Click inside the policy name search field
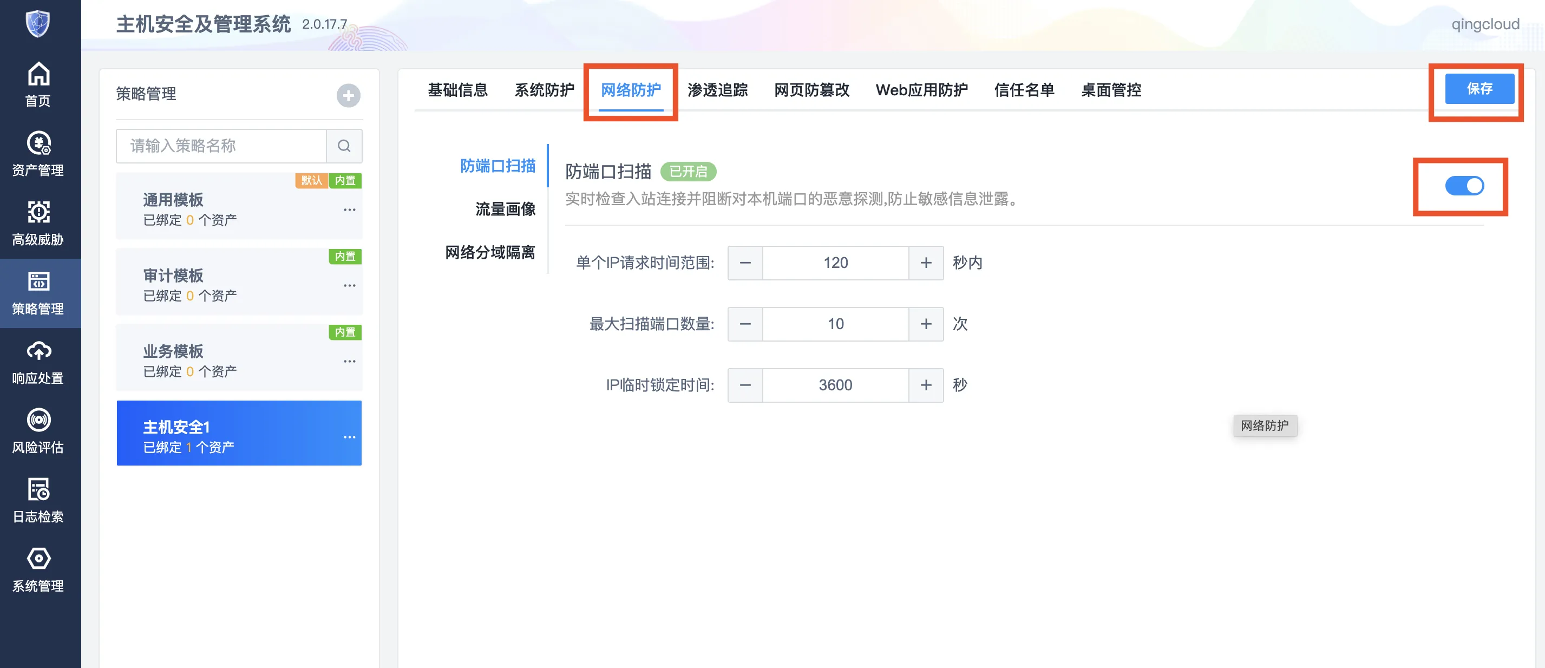Viewport: 1545px width, 668px height. (x=222, y=146)
